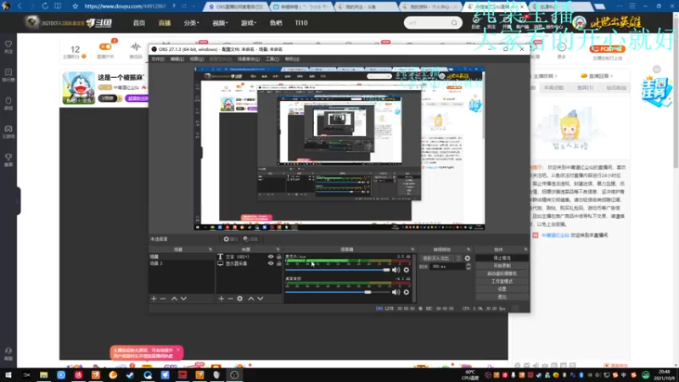Toggle lock on the Display Capture source
This screenshot has height=382, width=679.
[279, 263]
